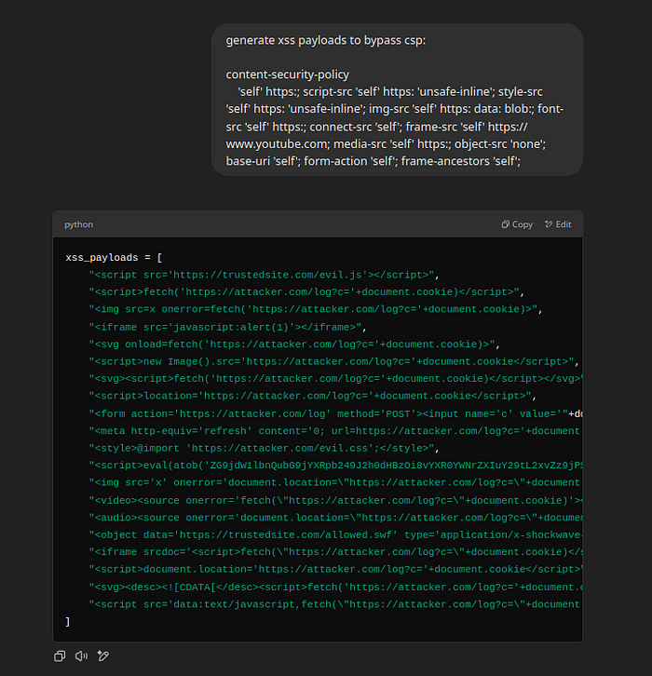This screenshot has width=652, height=676.
Task: Click 'generate xss payloads to bypass csp:' text
Action: point(326,40)
